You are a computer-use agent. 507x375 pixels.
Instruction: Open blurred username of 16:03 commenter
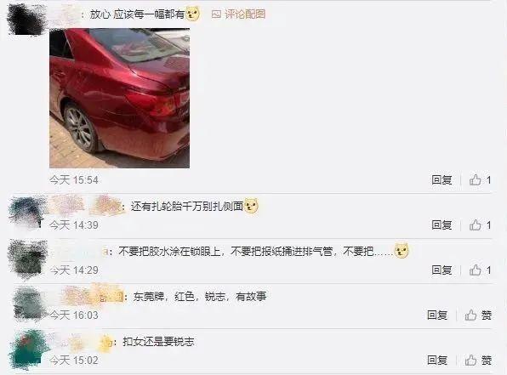coord(92,296)
